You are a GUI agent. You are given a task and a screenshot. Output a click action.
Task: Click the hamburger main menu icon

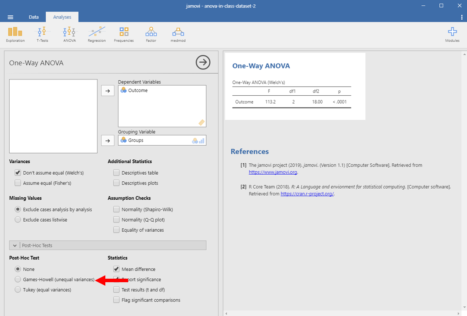(11, 17)
